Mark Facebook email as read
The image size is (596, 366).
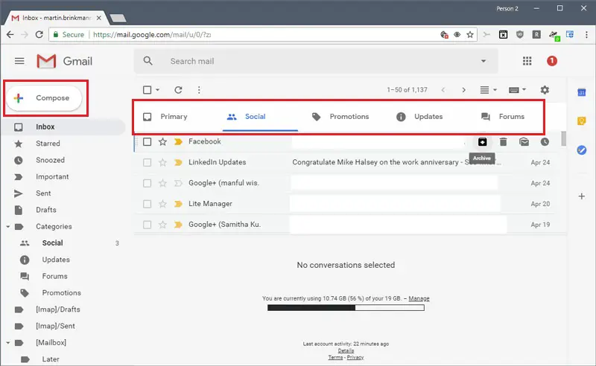coord(524,142)
